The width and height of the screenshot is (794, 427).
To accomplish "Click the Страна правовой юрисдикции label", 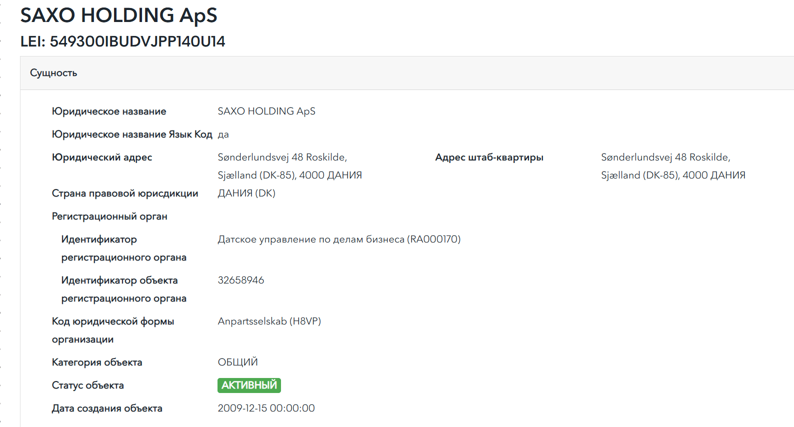I will (125, 193).
